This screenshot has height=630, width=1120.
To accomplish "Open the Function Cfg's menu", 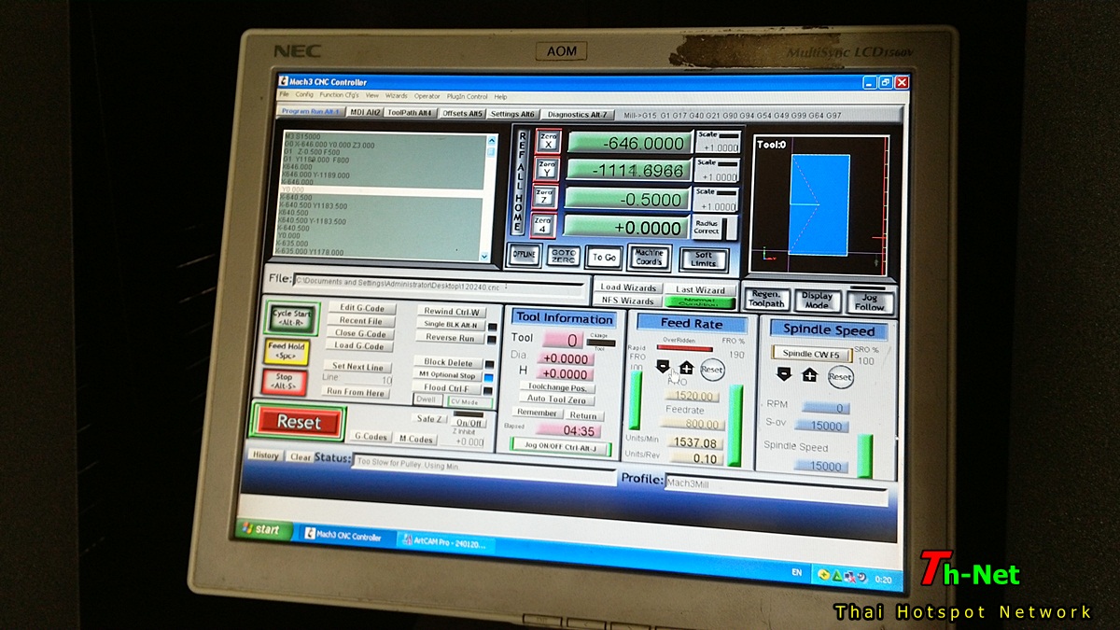I will tap(339, 95).
